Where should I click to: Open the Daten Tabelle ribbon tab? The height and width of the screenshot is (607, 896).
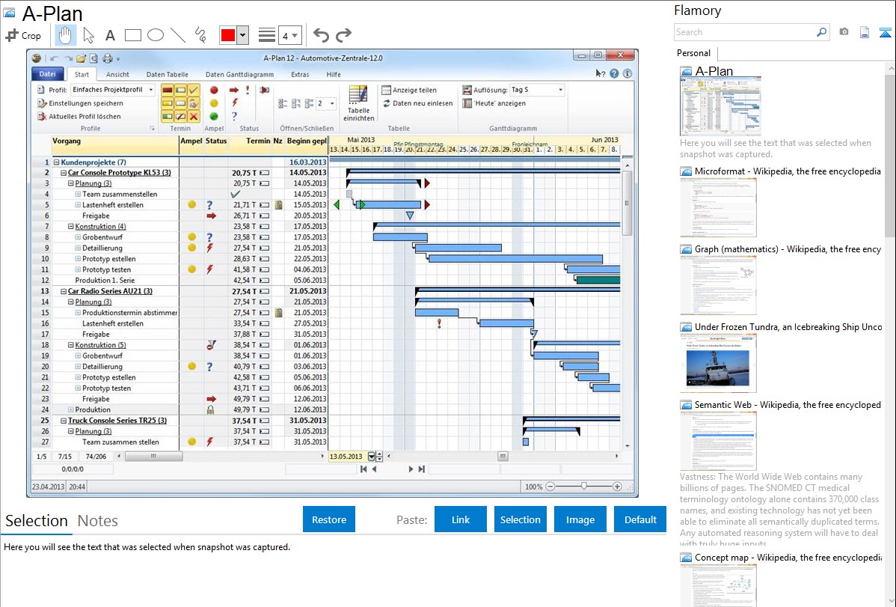click(x=167, y=74)
